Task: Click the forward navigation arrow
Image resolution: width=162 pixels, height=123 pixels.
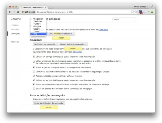Action: (14, 12)
